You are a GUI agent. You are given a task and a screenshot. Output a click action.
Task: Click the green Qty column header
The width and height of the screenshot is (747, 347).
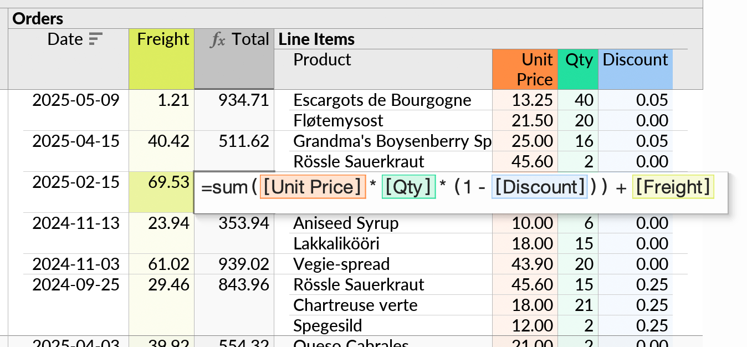[x=578, y=60]
